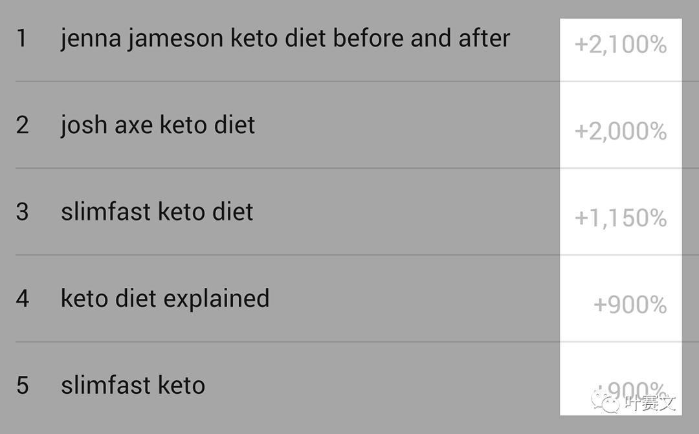
Task: Open the 'josh axe keto diet' query
Action: click(x=158, y=125)
